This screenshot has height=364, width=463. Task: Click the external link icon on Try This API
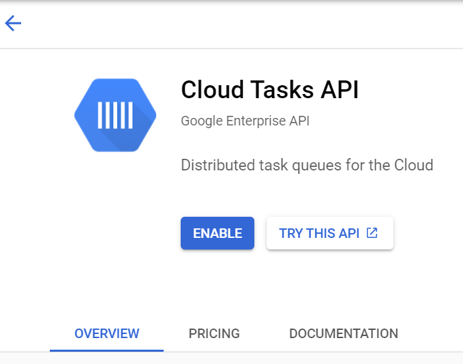tap(372, 233)
